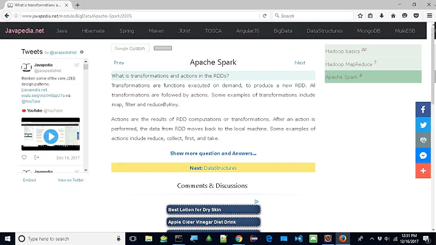This screenshot has height=245, width=436.
Task: Select MongoDB in the navigation bar
Action: [x=368, y=31]
